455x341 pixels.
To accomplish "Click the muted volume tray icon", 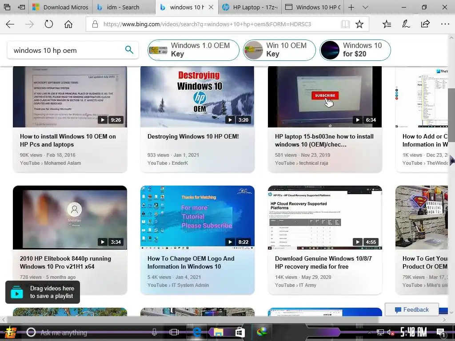I will click(391, 332).
